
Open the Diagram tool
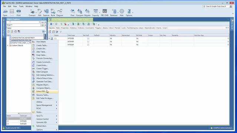click(x=60, y=13)
